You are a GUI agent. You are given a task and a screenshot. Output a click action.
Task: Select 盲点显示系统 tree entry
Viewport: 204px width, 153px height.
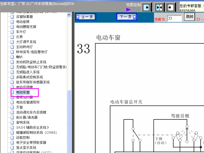click(26, 148)
